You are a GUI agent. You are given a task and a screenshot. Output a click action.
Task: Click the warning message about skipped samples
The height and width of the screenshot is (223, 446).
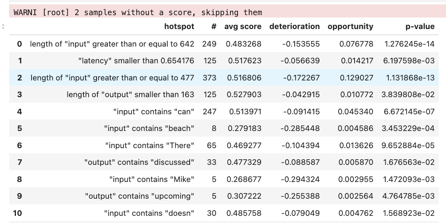click(138, 12)
